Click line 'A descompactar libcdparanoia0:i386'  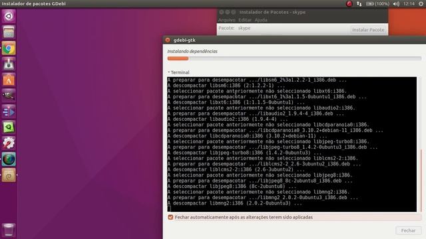pyautogui.click(x=247, y=136)
